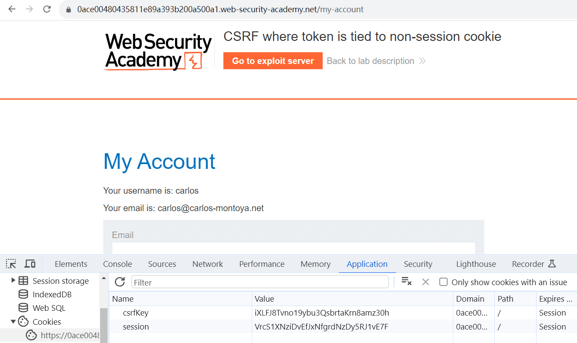Image resolution: width=577 pixels, height=343 pixels.
Task: Collapse the Cookies tree section
Action: pos(13,322)
